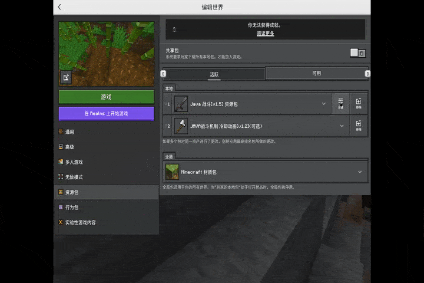This screenshot has height=283, width=424.
Task: Open the 行为包 sidebar item
Action: pos(107,208)
